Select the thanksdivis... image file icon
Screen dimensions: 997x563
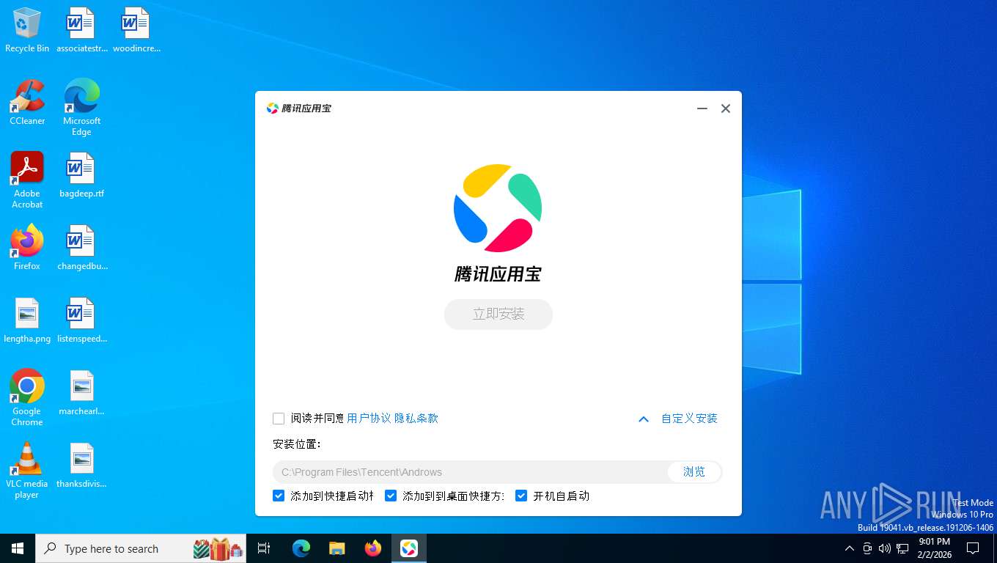click(x=81, y=466)
